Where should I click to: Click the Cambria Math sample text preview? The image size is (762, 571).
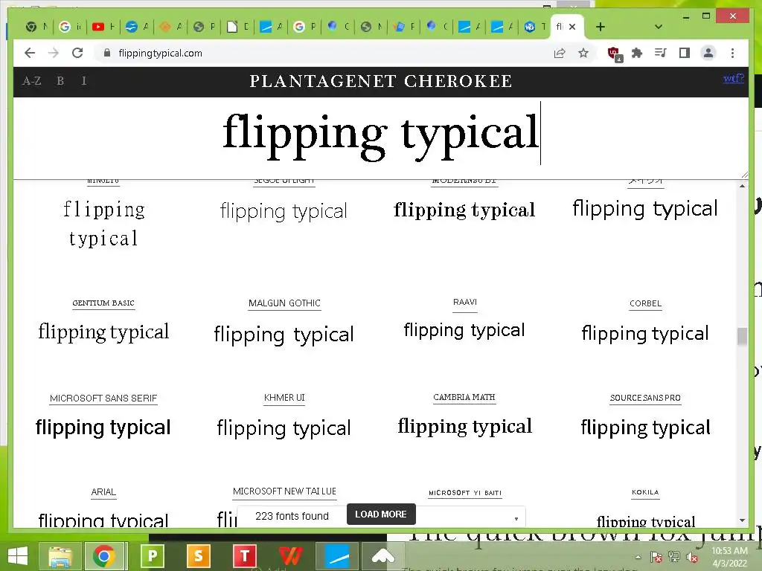(464, 427)
